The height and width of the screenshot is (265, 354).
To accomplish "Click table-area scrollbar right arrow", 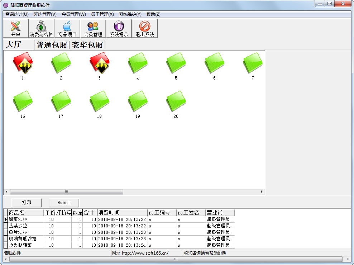I will [x=262, y=192].
